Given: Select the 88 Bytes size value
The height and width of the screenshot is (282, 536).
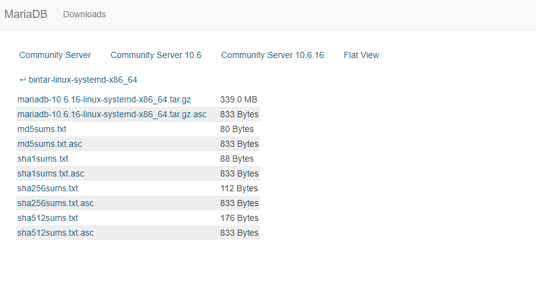Looking at the screenshot, I should click(237, 159).
